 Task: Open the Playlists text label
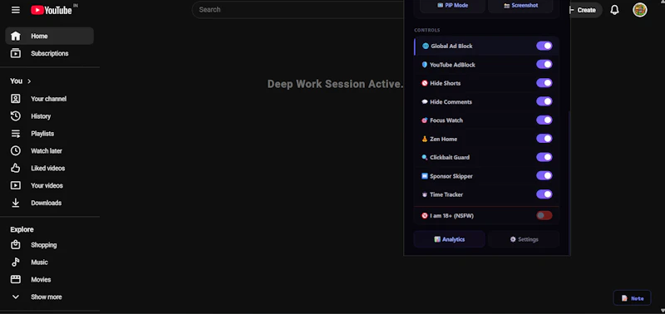click(42, 134)
